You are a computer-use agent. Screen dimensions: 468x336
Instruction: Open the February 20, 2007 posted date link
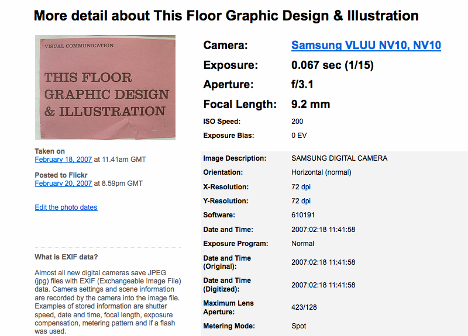[63, 183]
